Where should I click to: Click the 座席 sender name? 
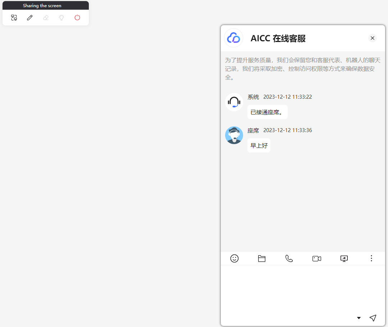point(253,130)
